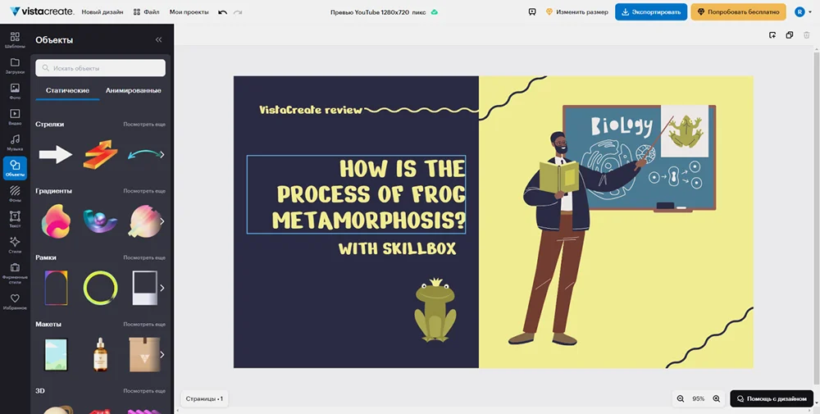Show more gradients with Градиенты row chevron
The image size is (820, 414).
[x=162, y=221]
